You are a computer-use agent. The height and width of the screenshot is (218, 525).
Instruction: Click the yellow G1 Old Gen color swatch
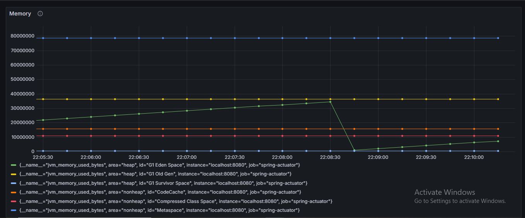tap(14, 174)
